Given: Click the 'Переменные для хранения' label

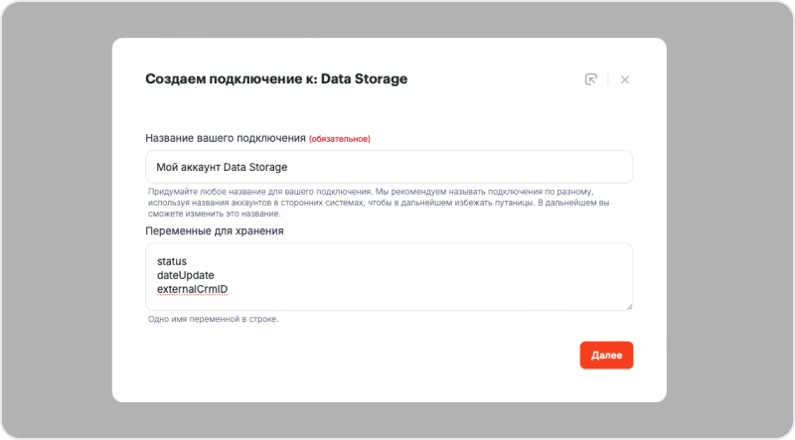Looking at the screenshot, I should pos(214,230).
